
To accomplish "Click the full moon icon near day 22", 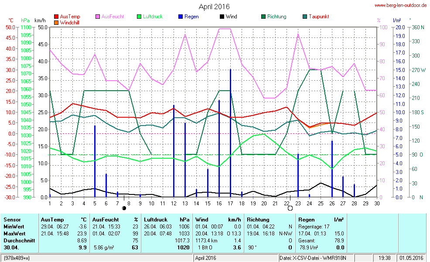I will coord(290,208).
